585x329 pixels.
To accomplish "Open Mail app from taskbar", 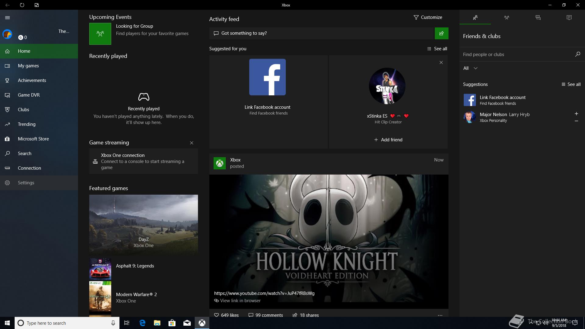I will click(x=187, y=323).
